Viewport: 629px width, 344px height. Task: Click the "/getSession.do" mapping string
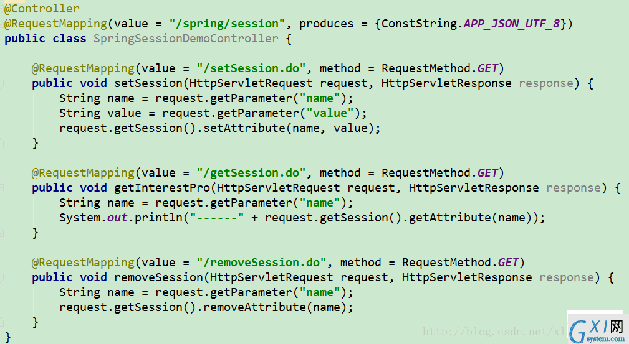251,173
